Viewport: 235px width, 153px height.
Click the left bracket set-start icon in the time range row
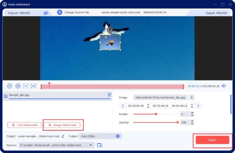pos(123,106)
